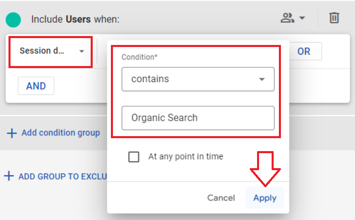Open the contains condition dropdown
355x220 pixels.
pos(198,79)
